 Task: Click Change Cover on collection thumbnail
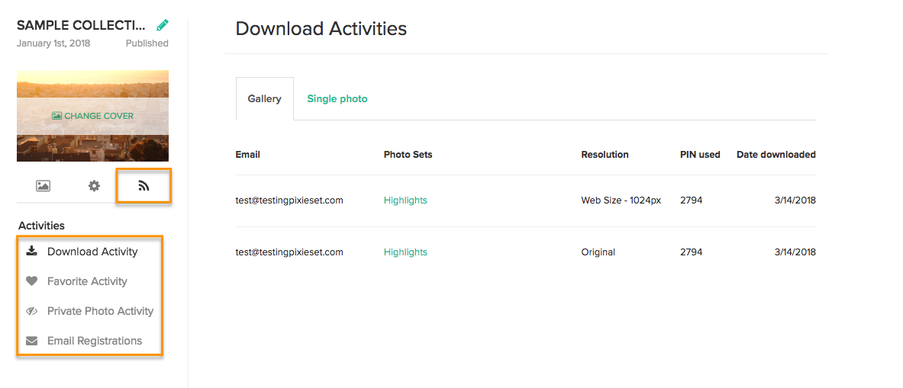[92, 116]
